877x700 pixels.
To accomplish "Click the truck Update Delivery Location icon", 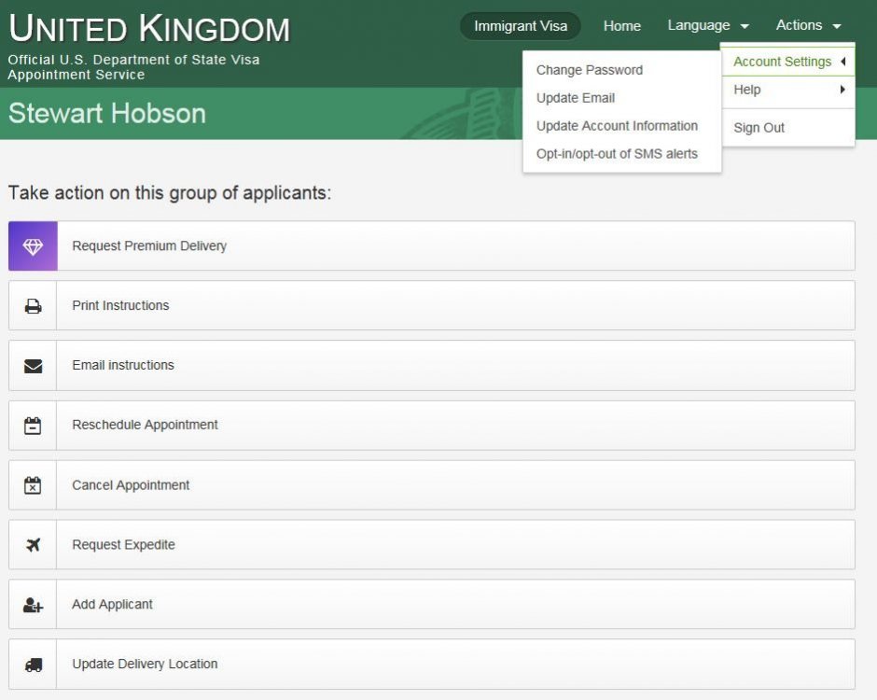I will (x=33, y=665).
